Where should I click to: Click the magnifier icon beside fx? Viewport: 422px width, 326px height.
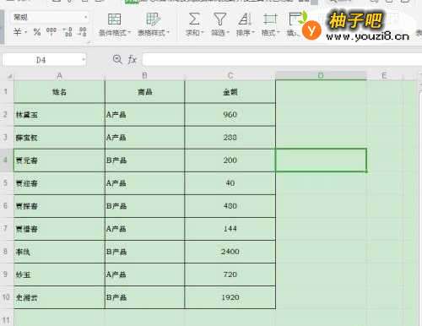(x=117, y=59)
